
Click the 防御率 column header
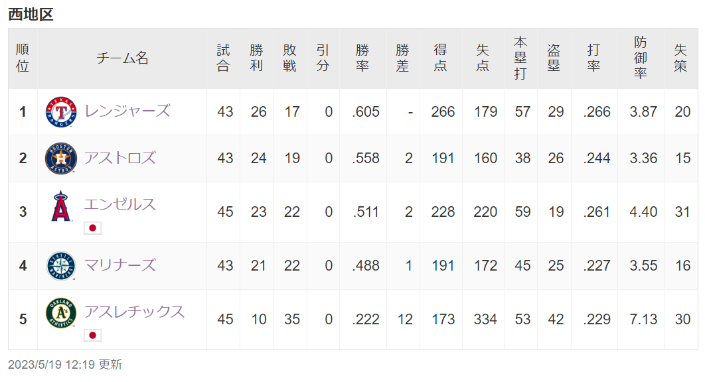(640, 58)
